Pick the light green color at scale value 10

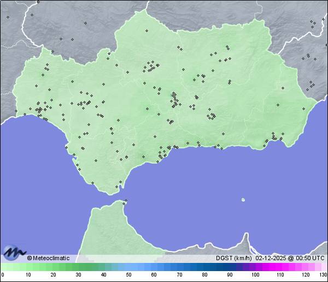28,267
